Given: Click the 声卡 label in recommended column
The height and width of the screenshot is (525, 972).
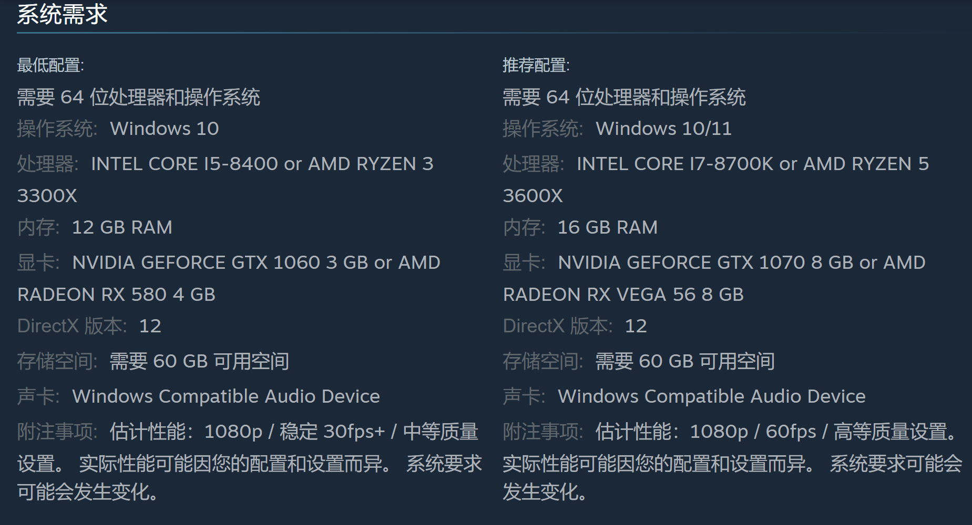Looking at the screenshot, I should click(524, 396).
